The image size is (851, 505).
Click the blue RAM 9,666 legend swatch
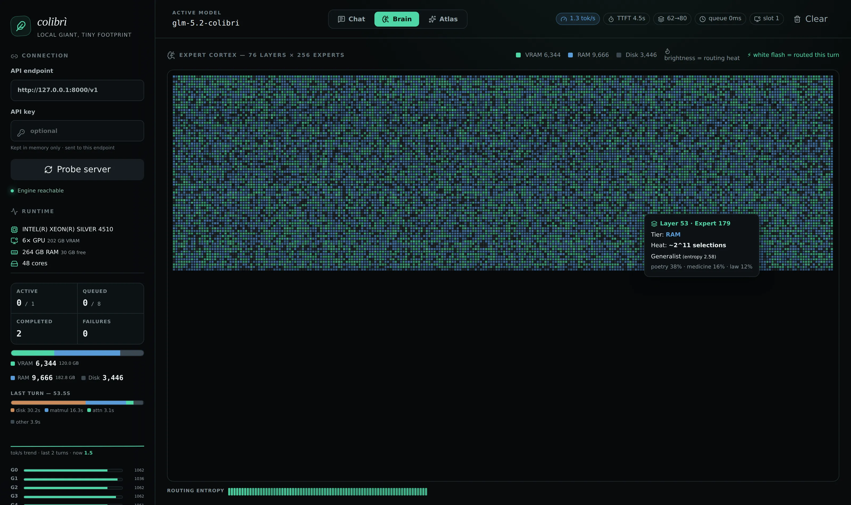(x=570, y=55)
